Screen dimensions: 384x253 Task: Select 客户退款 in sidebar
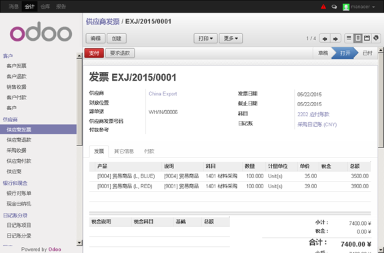click(17, 77)
